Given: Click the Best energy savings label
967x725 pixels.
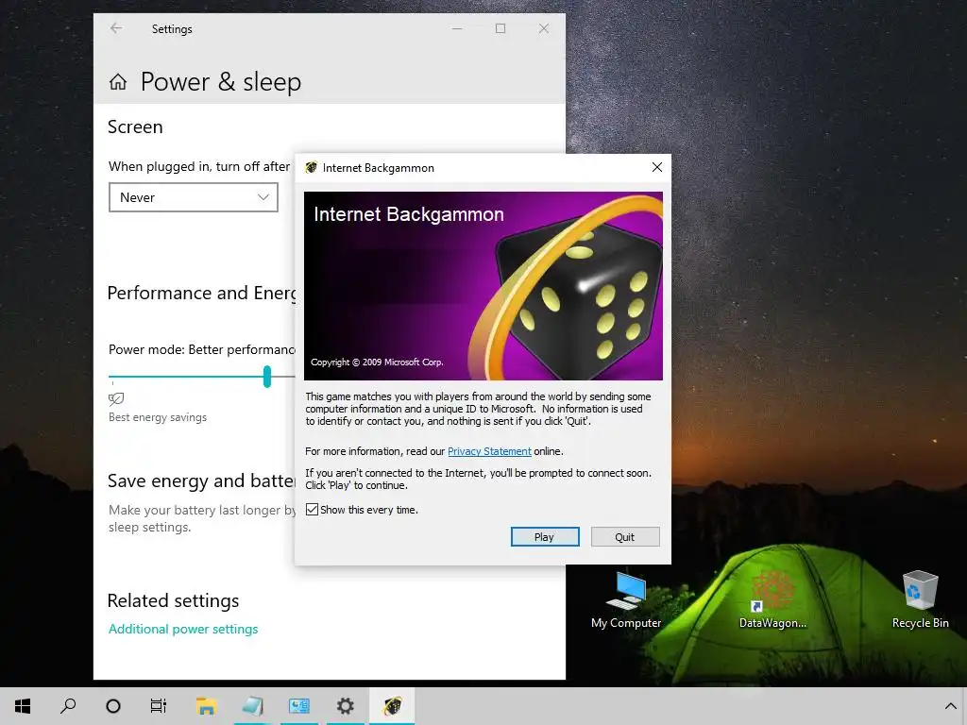Looking at the screenshot, I should click(x=158, y=417).
